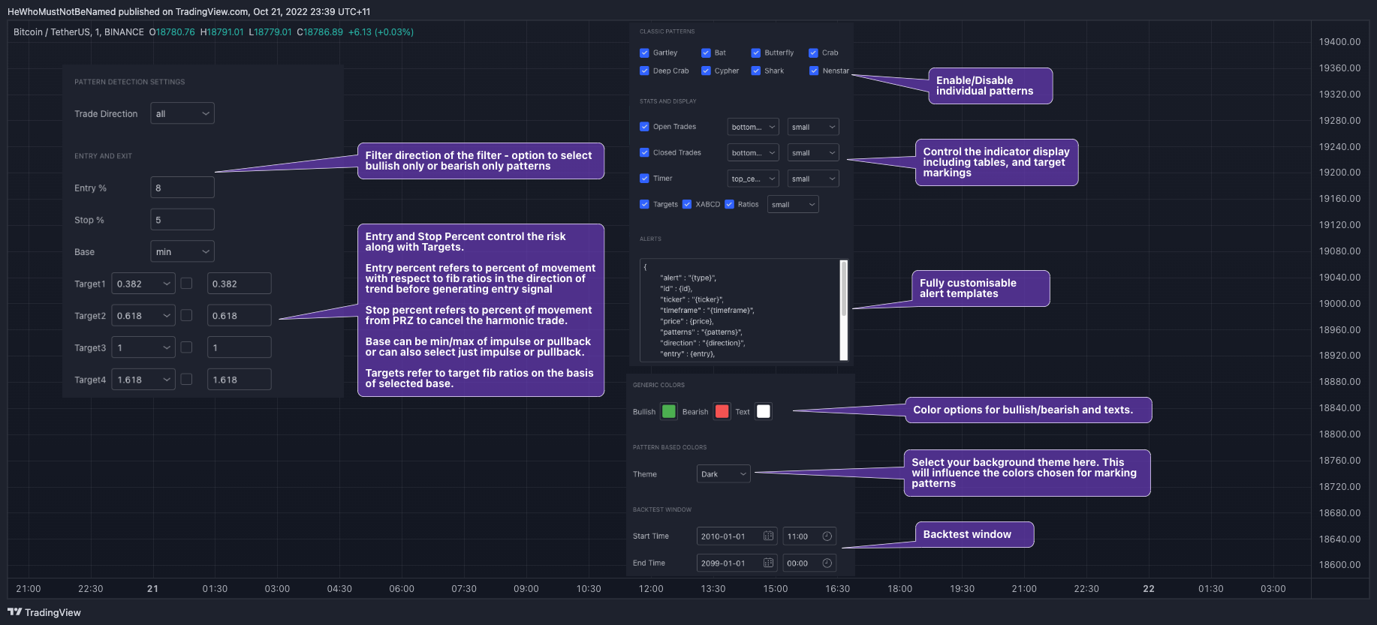Open the Theme Dark dropdown
1377x625 pixels.
724,474
